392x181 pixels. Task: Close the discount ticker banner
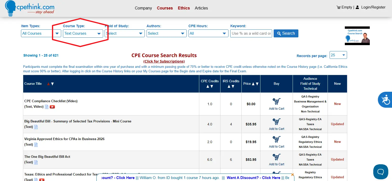point(292,175)
